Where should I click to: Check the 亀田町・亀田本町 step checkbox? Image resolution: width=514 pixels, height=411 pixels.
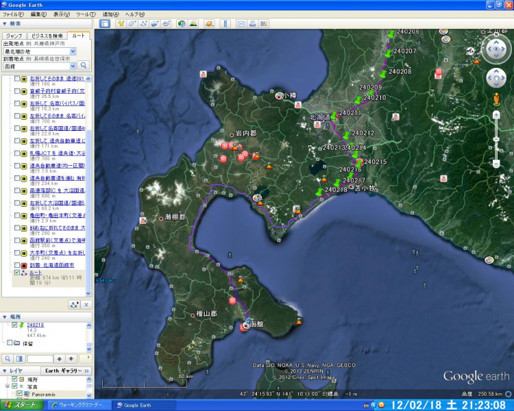tap(17, 215)
